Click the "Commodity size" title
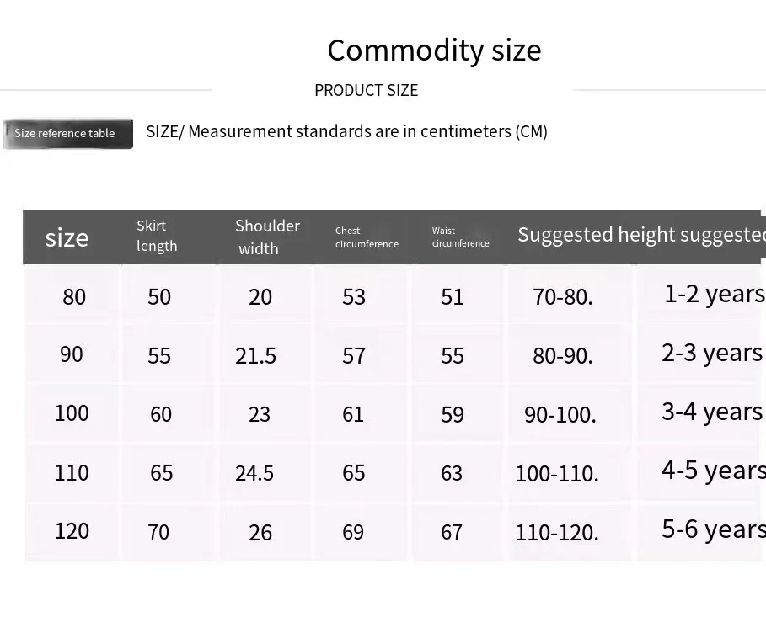The image size is (766, 617). click(434, 51)
